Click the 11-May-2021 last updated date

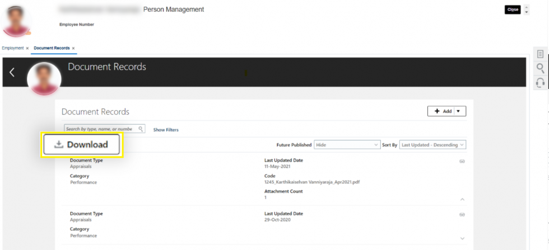(277, 167)
